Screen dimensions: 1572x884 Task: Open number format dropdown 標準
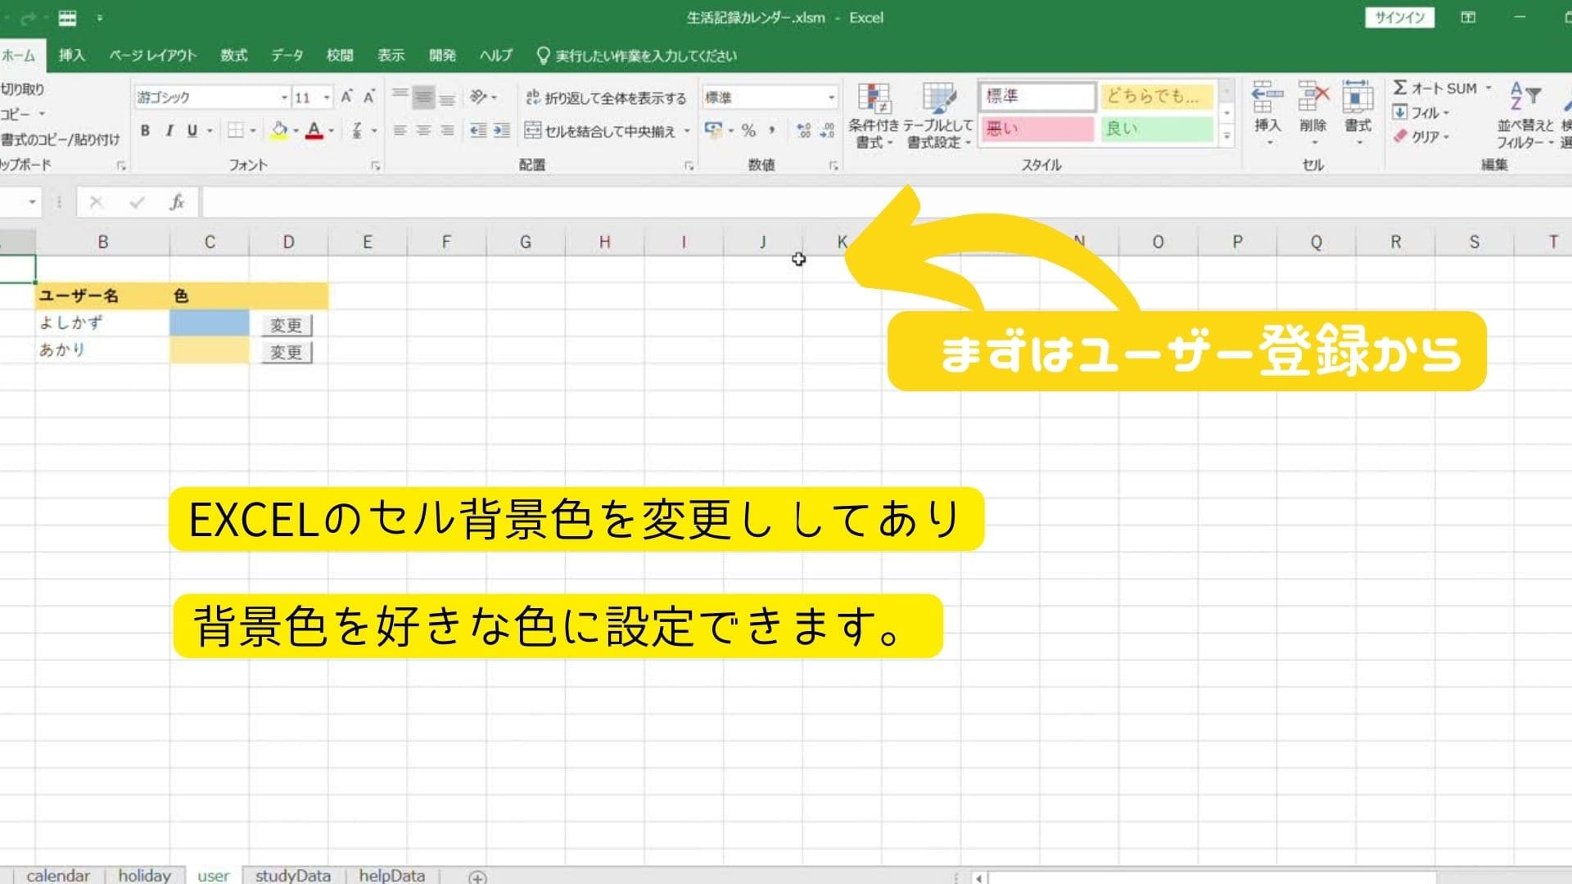coord(831,97)
